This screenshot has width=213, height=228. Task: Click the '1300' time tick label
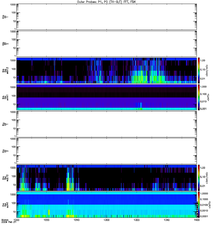(x=106, y=220)
